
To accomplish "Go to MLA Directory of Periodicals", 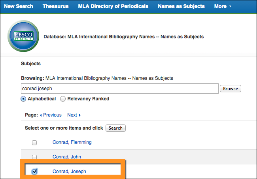I will click(113, 6).
